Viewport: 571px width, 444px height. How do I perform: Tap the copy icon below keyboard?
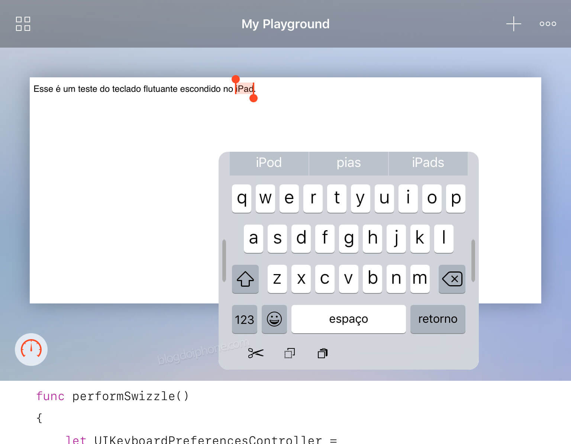[x=290, y=353]
